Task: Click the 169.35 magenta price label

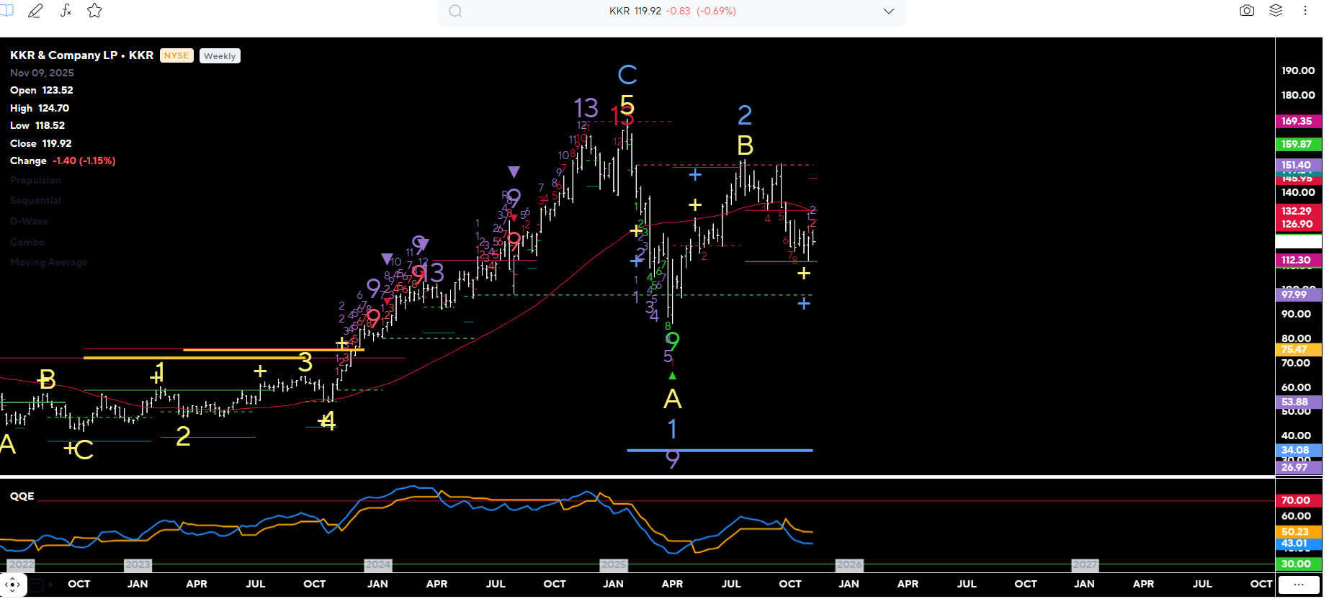Action: pyautogui.click(x=1297, y=122)
